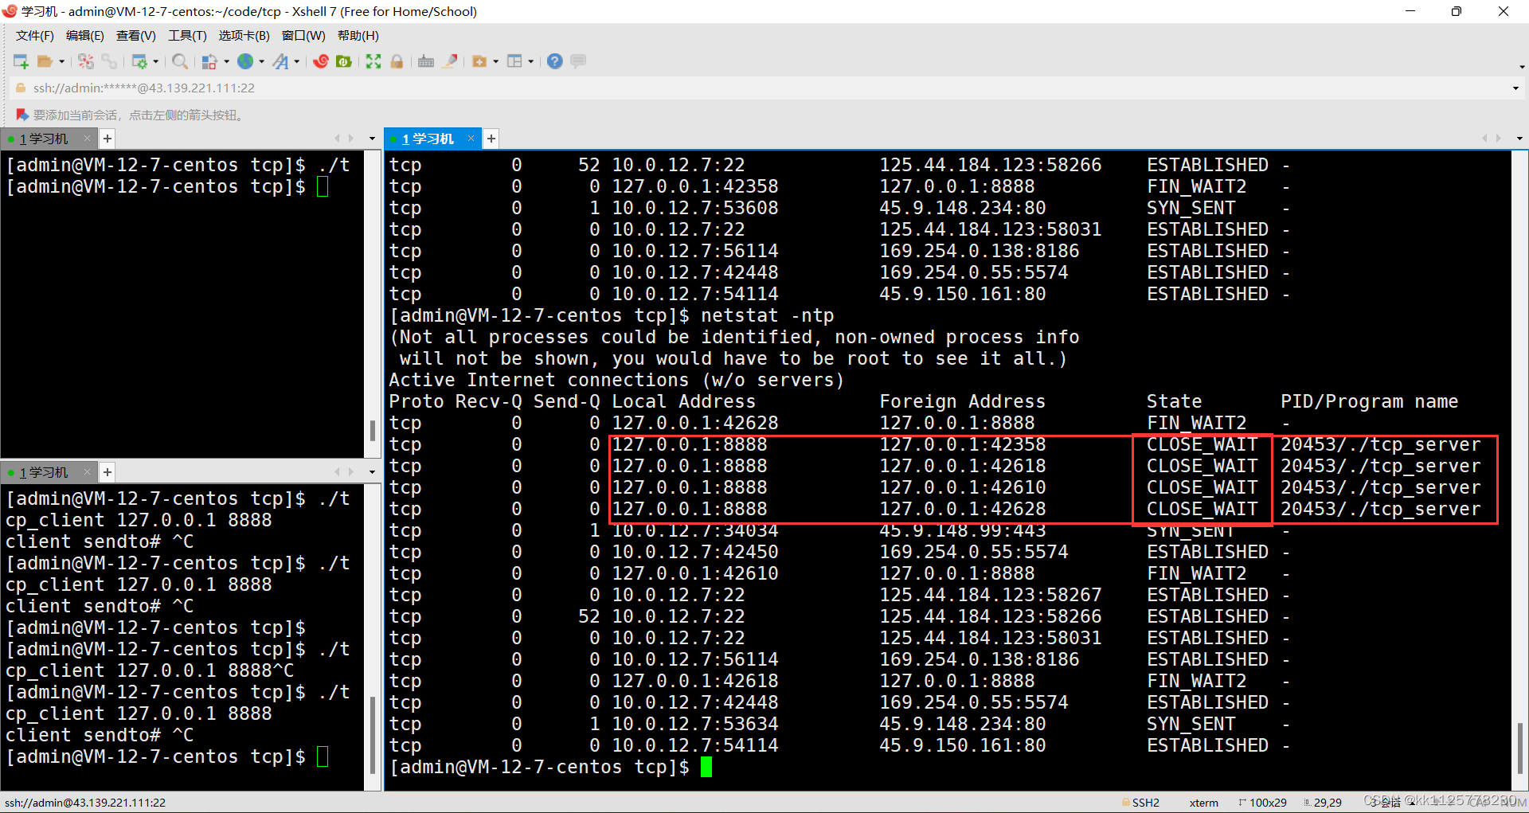Open the 帮助(H) menu
Viewport: 1529px width, 813px height.
tap(358, 36)
